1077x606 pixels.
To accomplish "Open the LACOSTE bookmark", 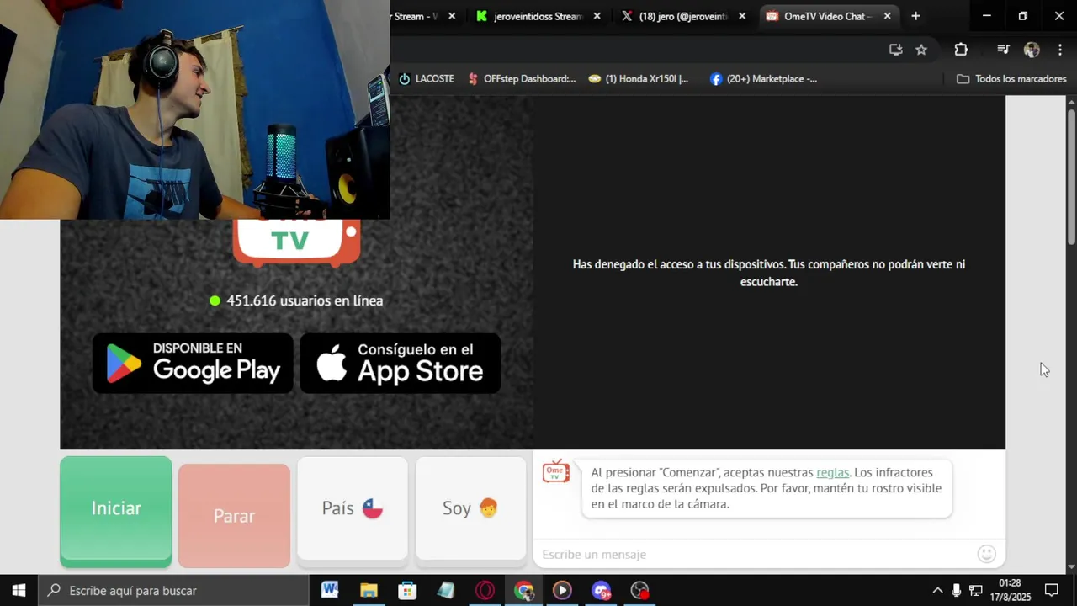I will pyautogui.click(x=427, y=79).
